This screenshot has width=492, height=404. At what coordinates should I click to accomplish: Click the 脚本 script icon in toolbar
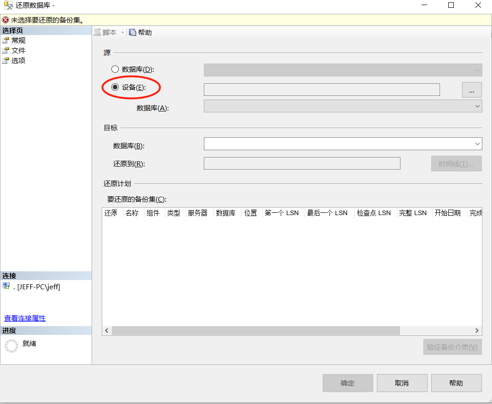tap(98, 32)
